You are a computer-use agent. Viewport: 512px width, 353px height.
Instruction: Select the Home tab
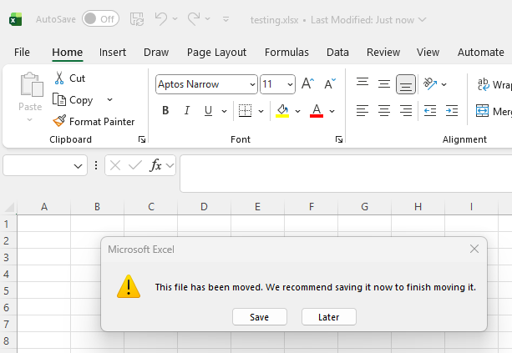(68, 53)
